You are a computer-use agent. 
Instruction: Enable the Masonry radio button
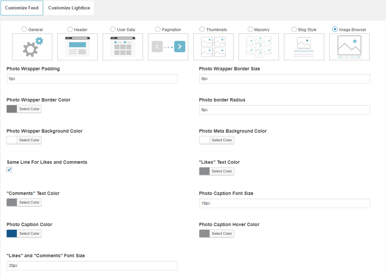[250, 29]
